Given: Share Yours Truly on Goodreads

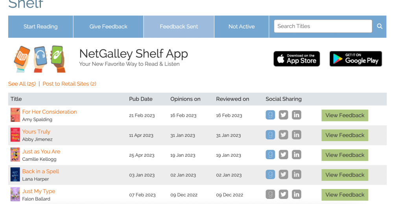Looking at the screenshot, I should pos(270,135).
